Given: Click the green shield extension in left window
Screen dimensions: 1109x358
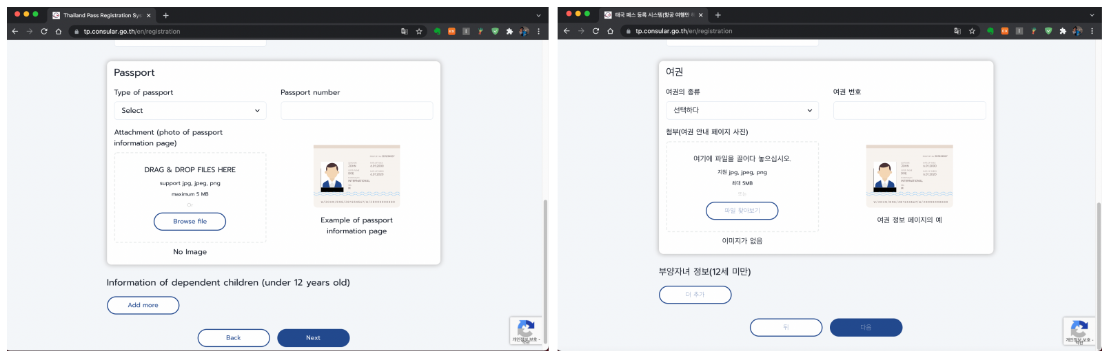Looking at the screenshot, I should coord(495,31).
